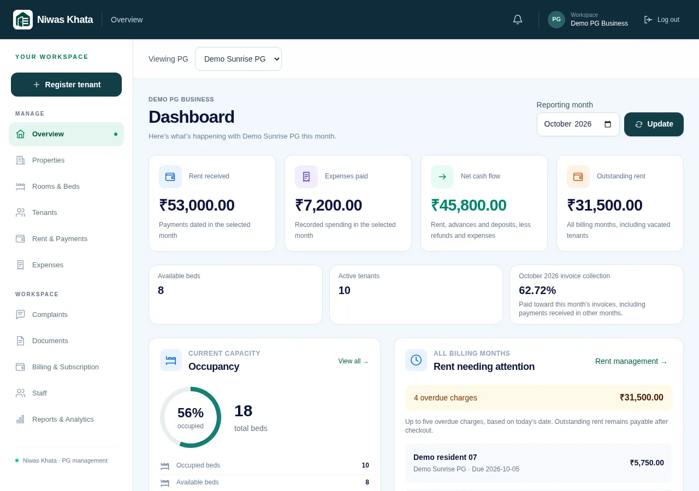The width and height of the screenshot is (699, 491).
Task: Open Rent & Payments
Action: [66, 239]
